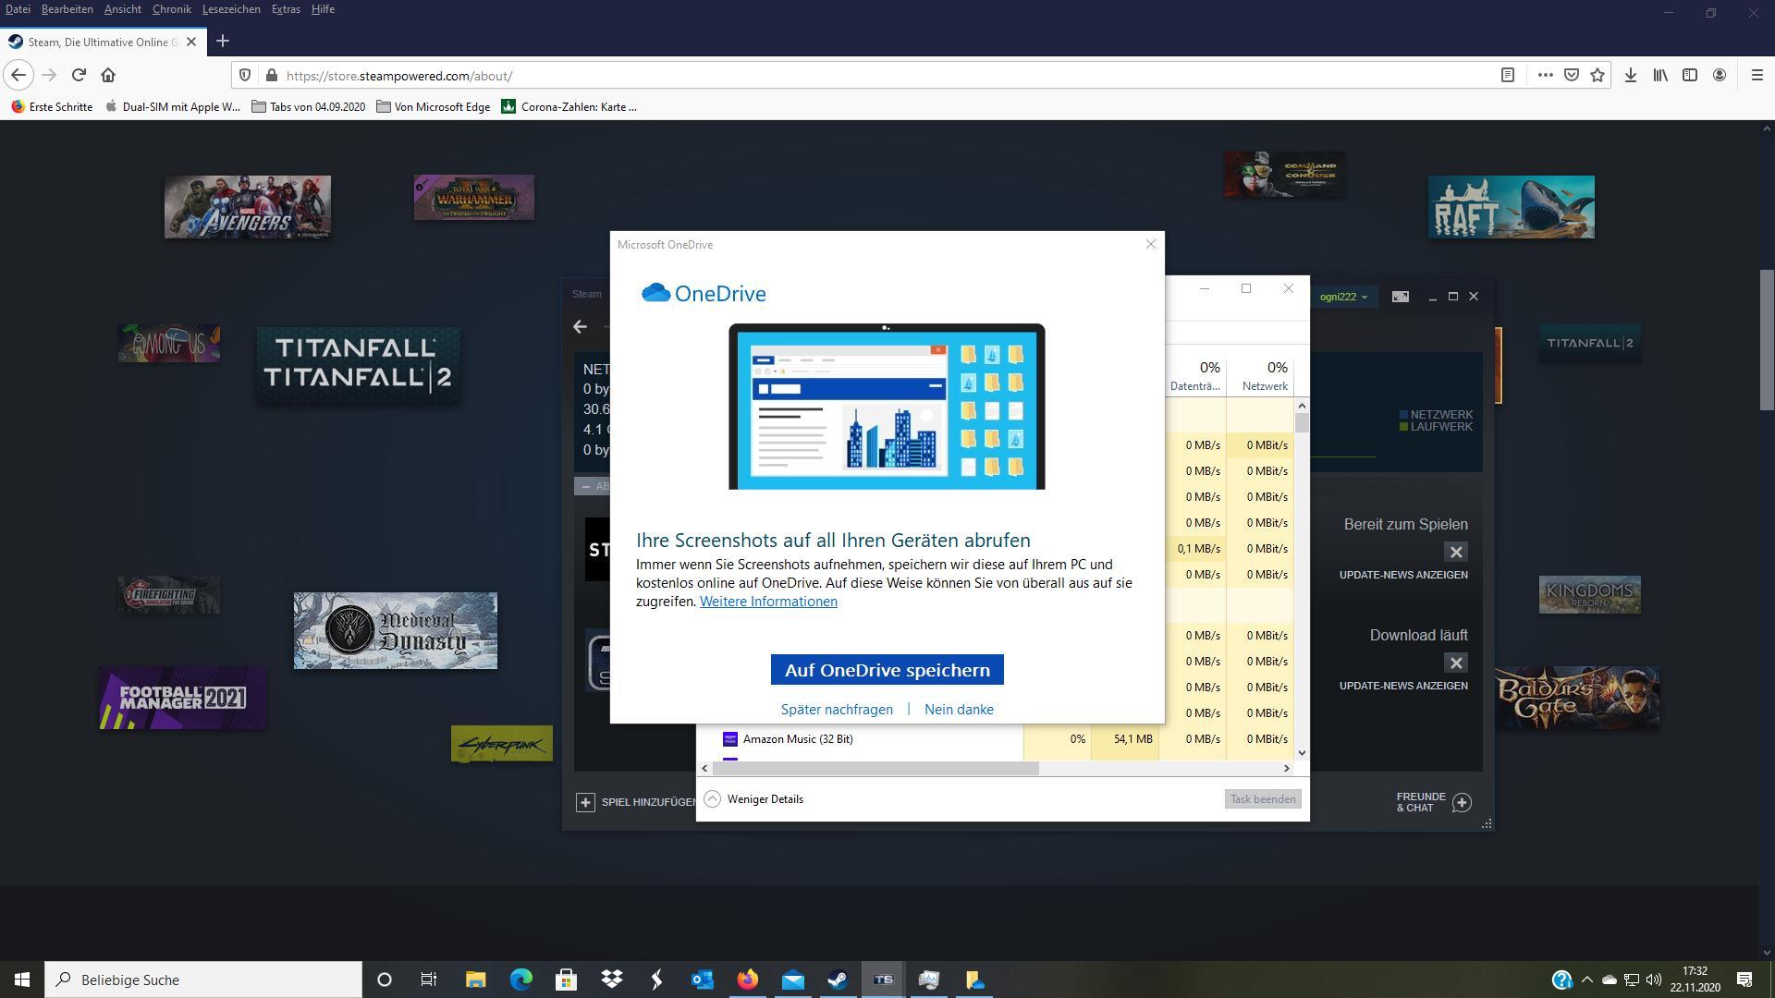Open Firefox account icon

pos(1720,76)
